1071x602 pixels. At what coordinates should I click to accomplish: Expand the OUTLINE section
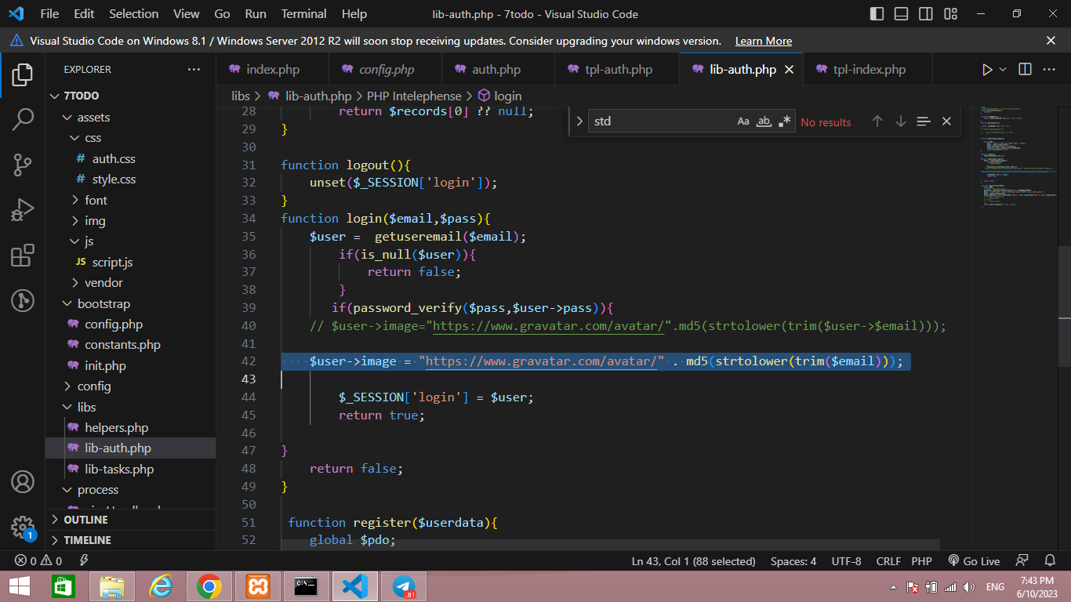130,520
